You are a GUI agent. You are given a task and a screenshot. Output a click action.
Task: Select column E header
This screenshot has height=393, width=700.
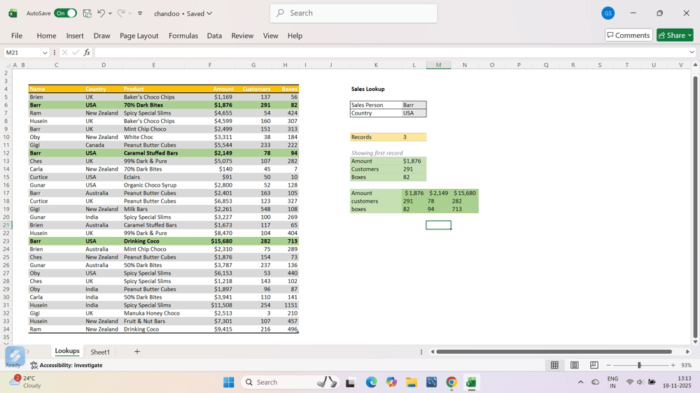(x=153, y=65)
